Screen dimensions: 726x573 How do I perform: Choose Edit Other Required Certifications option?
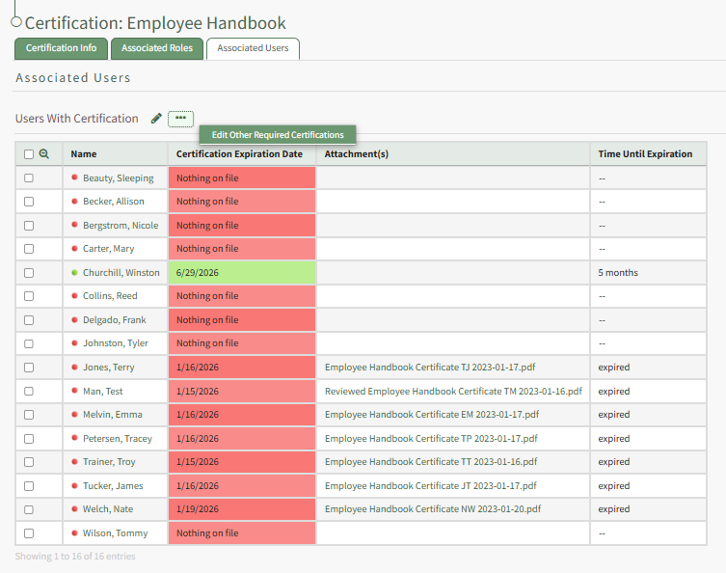278,135
